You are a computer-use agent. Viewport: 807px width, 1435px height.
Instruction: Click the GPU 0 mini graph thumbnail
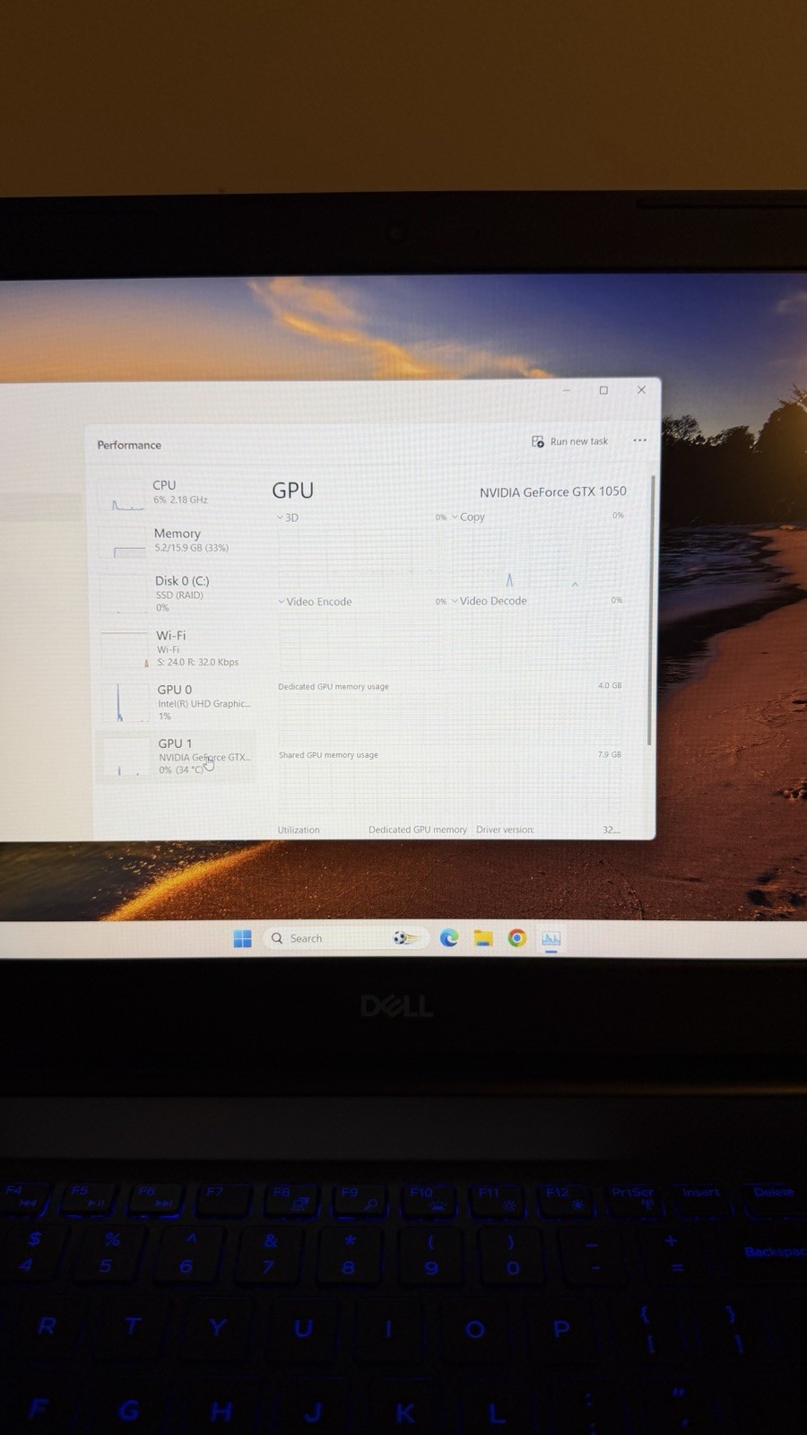point(127,703)
